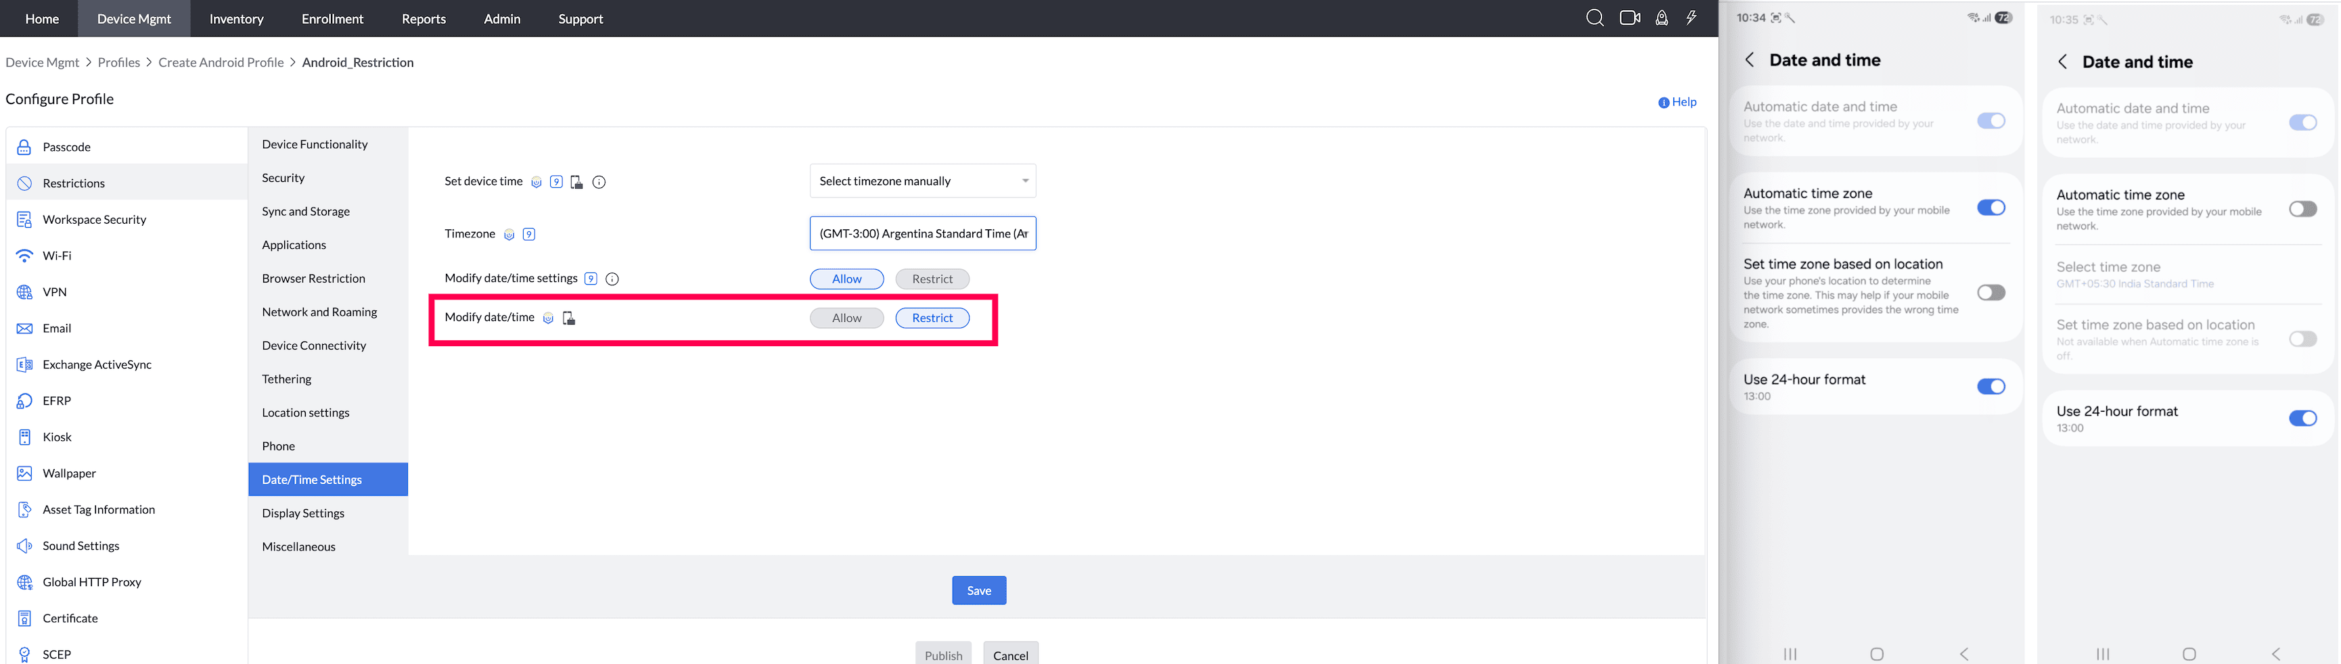This screenshot has height=664, width=2341.
Task: Open the Select timezone manually dropdown
Action: pos(922,181)
